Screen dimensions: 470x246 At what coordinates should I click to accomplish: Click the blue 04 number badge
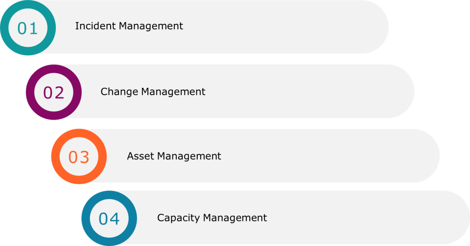[109, 219]
